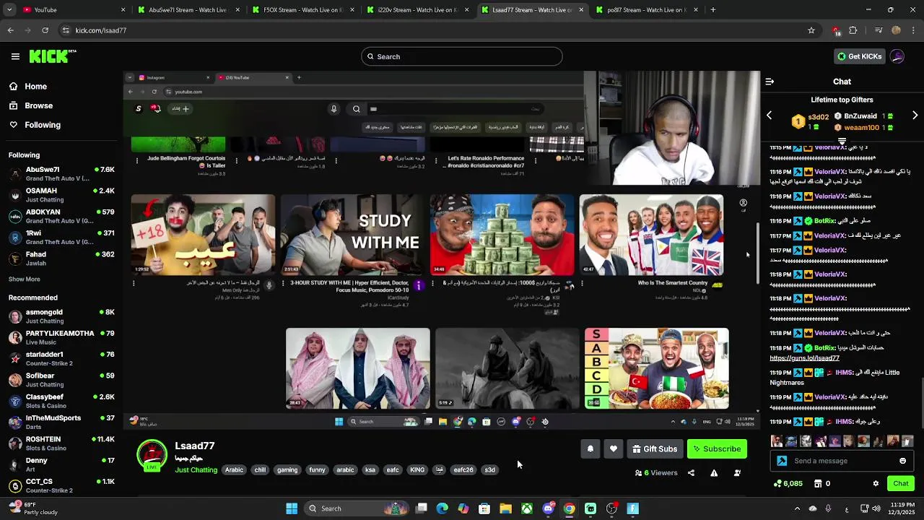Image resolution: width=924 pixels, height=520 pixels.
Task: Open the user profile avatar menu
Action: click(x=897, y=56)
